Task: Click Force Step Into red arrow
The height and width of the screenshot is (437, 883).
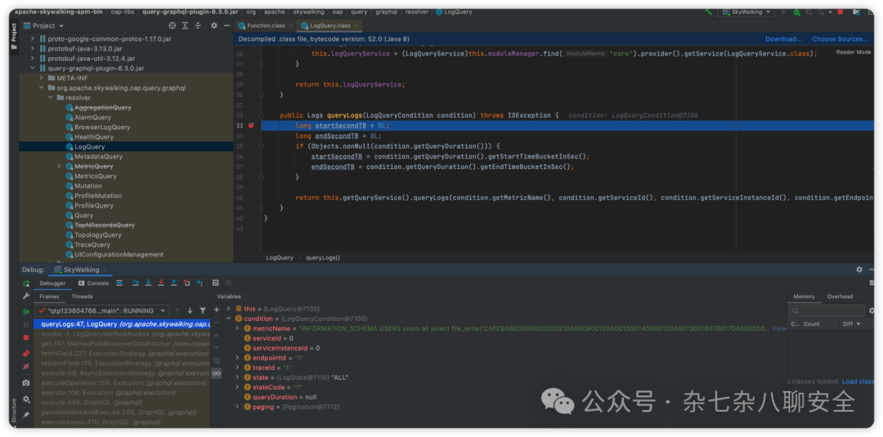Action: tap(161, 283)
